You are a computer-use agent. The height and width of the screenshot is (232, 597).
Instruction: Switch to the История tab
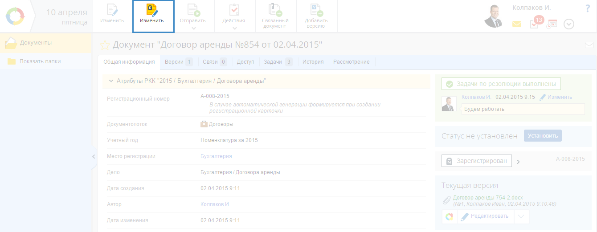click(x=313, y=62)
